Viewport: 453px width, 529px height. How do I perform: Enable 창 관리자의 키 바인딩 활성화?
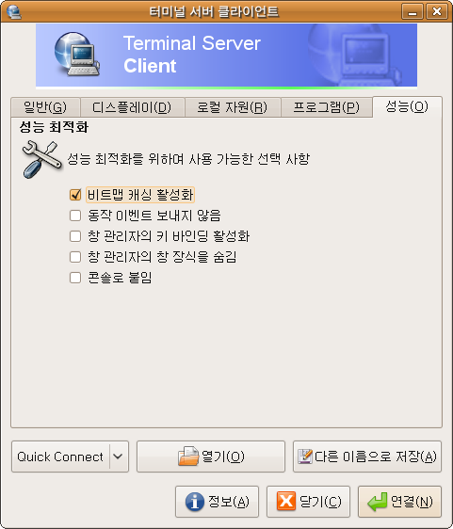(x=75, y=236)
